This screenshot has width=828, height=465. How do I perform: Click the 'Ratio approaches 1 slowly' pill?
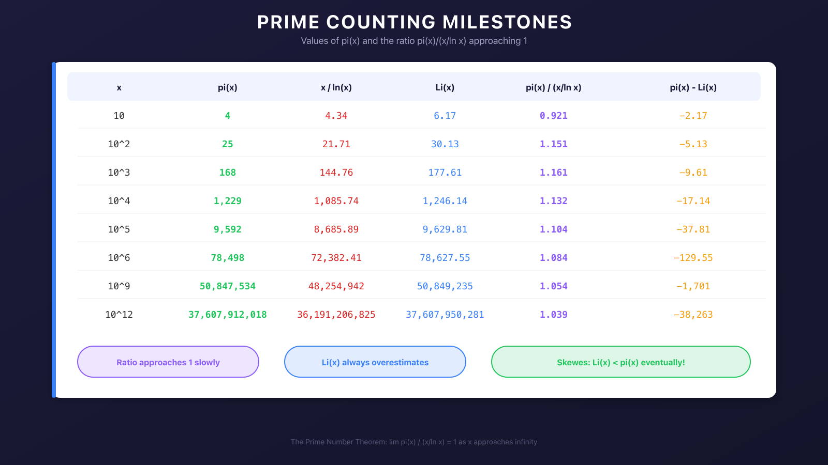click(168, 362)
